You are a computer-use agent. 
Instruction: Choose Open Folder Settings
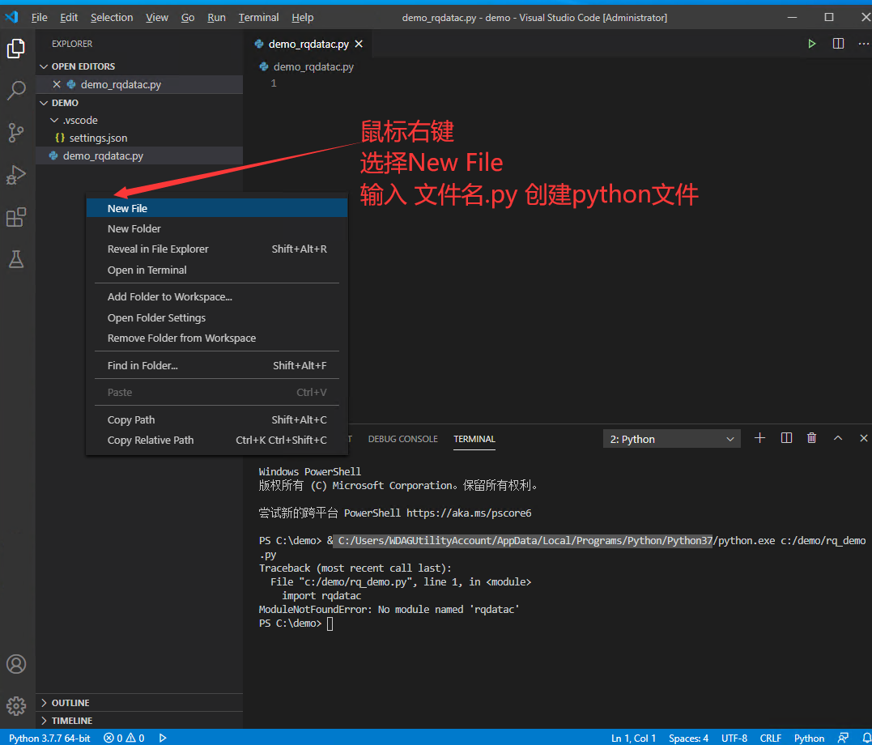(x=217, y=317)
